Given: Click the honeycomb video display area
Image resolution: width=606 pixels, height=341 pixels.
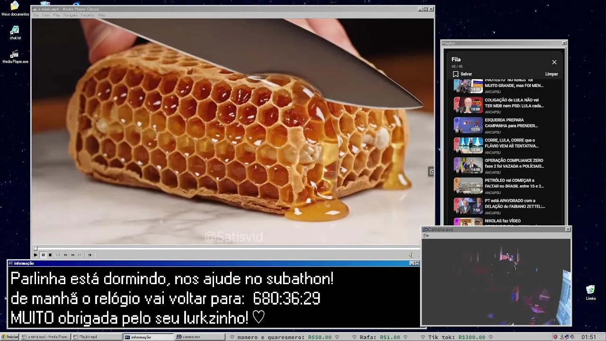Looking at the screenshot, I should tap(232, 131).
